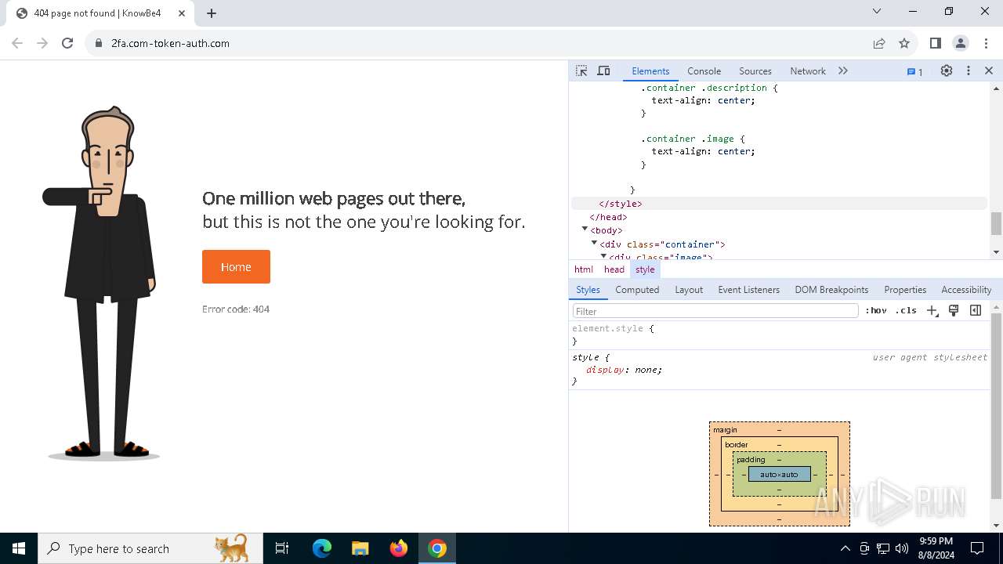The height and width of the screenshot is (564, 1003).
Task: Click the padding box label
Action: point(750,460)
